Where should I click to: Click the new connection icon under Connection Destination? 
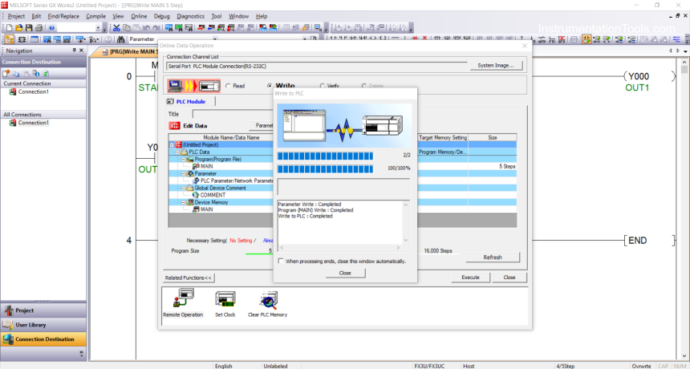6,74
